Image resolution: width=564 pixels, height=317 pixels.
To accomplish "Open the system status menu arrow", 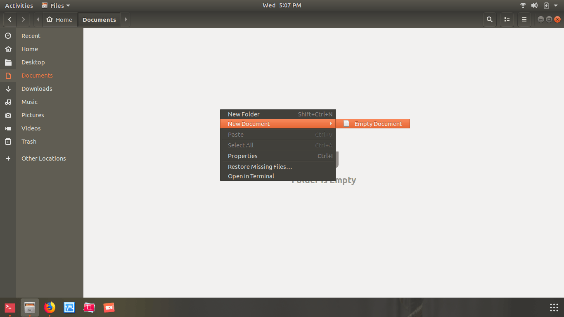I will click(x=556, y=5).
